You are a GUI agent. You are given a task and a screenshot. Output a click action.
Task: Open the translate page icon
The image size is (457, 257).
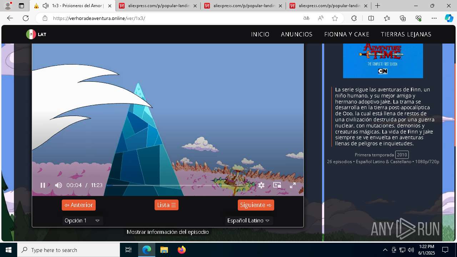tap(306, 18)
